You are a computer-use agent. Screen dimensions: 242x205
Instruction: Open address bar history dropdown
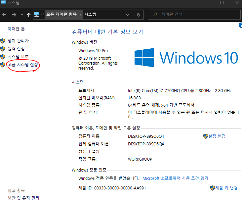pos(128,15)
